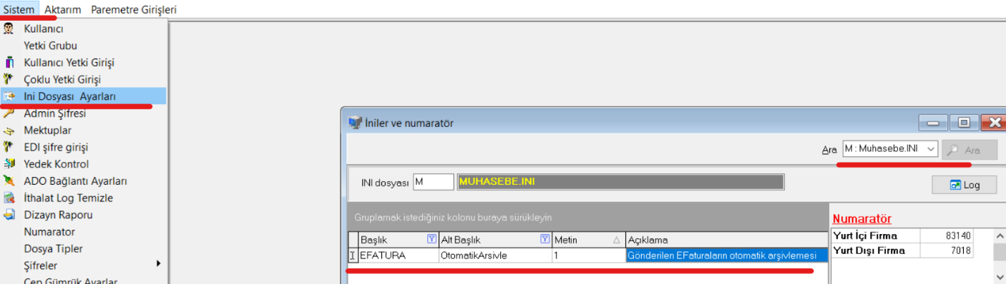Click the Ara search button

(970, 150)
